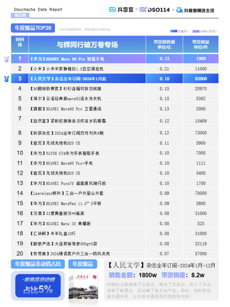This screenshot has height=307, width=230.
Task: Click quantity value 70000
Action: click(x=201, y=193)
